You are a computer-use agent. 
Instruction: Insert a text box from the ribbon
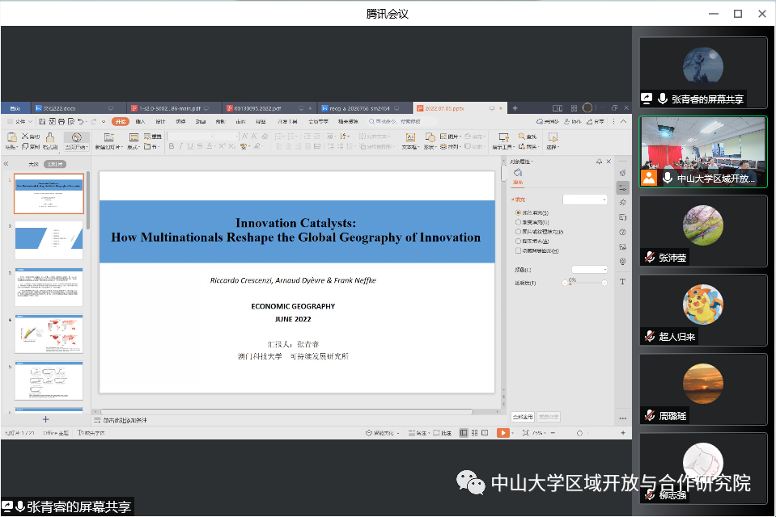point(410,138)
